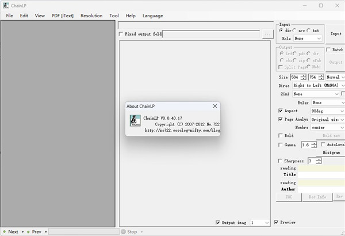Enable the Fixed output folder checkbox
The height and width of the screenshot is (236, 345).
[x=121, y=34]
